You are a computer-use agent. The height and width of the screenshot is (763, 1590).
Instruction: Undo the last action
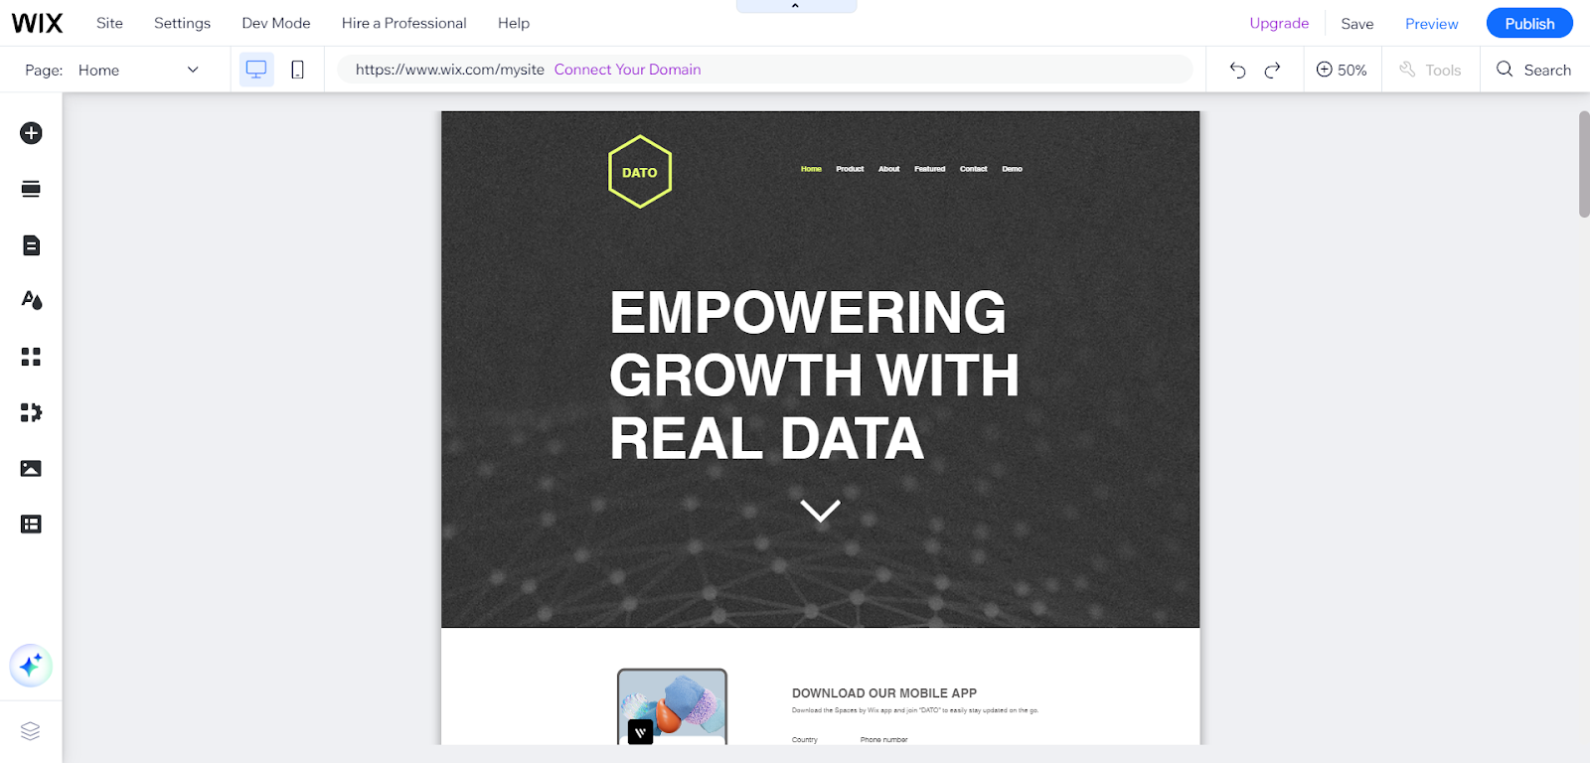(x=1237, y=70)
